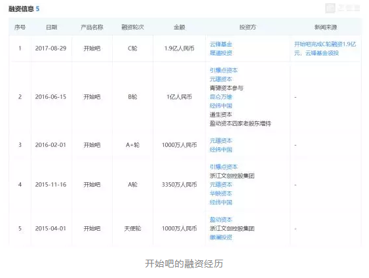This screenshot has height=278, width=369.
Task: Open the 华映资本 investor link
Action: coord(221,193)
